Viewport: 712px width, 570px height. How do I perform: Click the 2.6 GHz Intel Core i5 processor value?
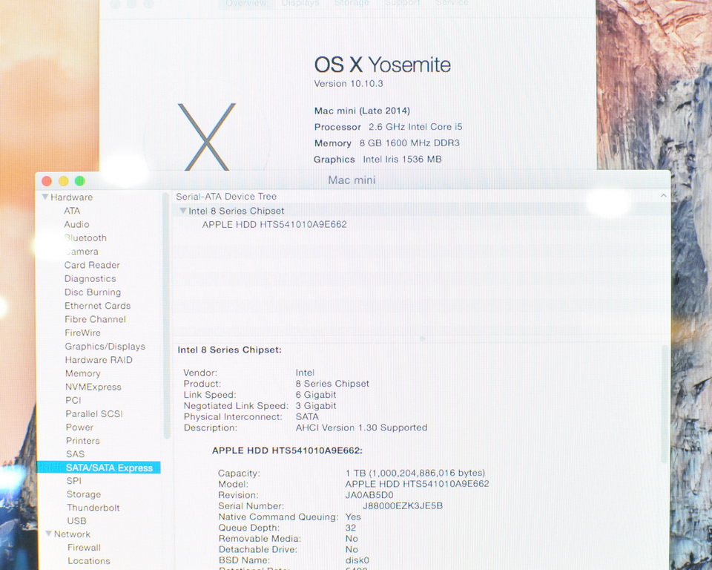tap(415, 127)
